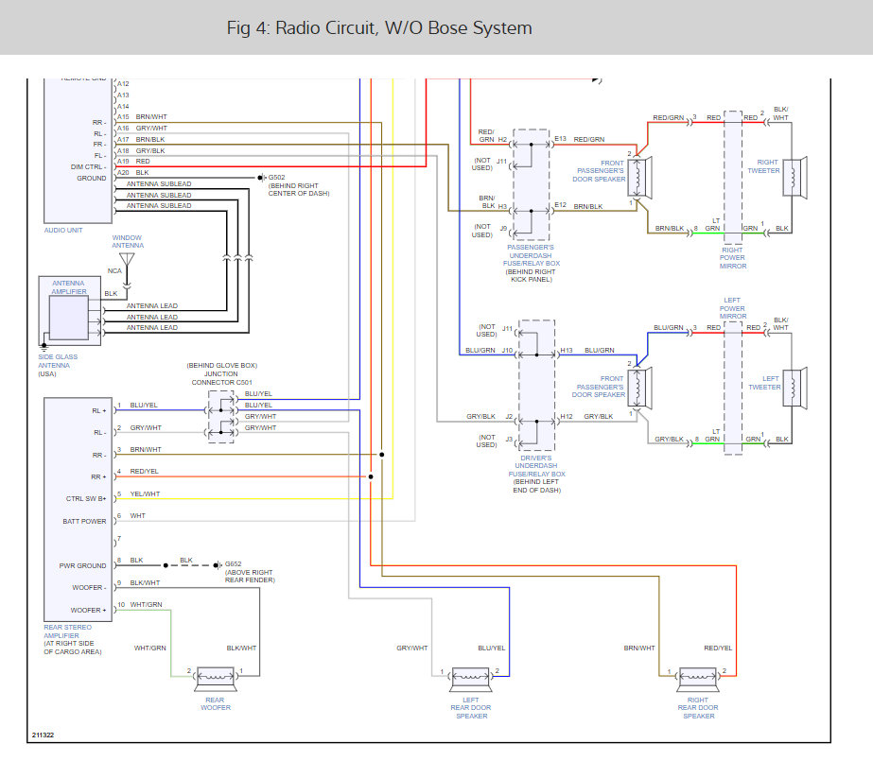This screenshot has width=873, height=761.
Task: Click the Rear Woofer speaker symbol
Action: 216,679
